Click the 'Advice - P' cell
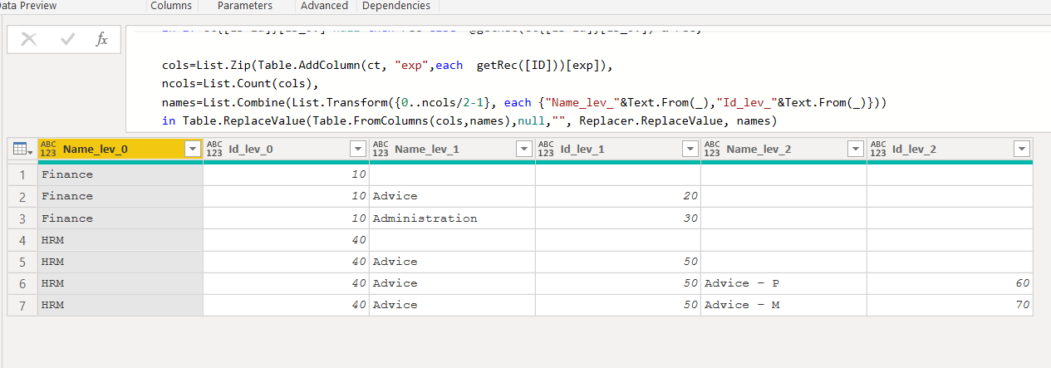Viewport: 1051px width, 368px height. pyautogui.click(x=783, y=283)
